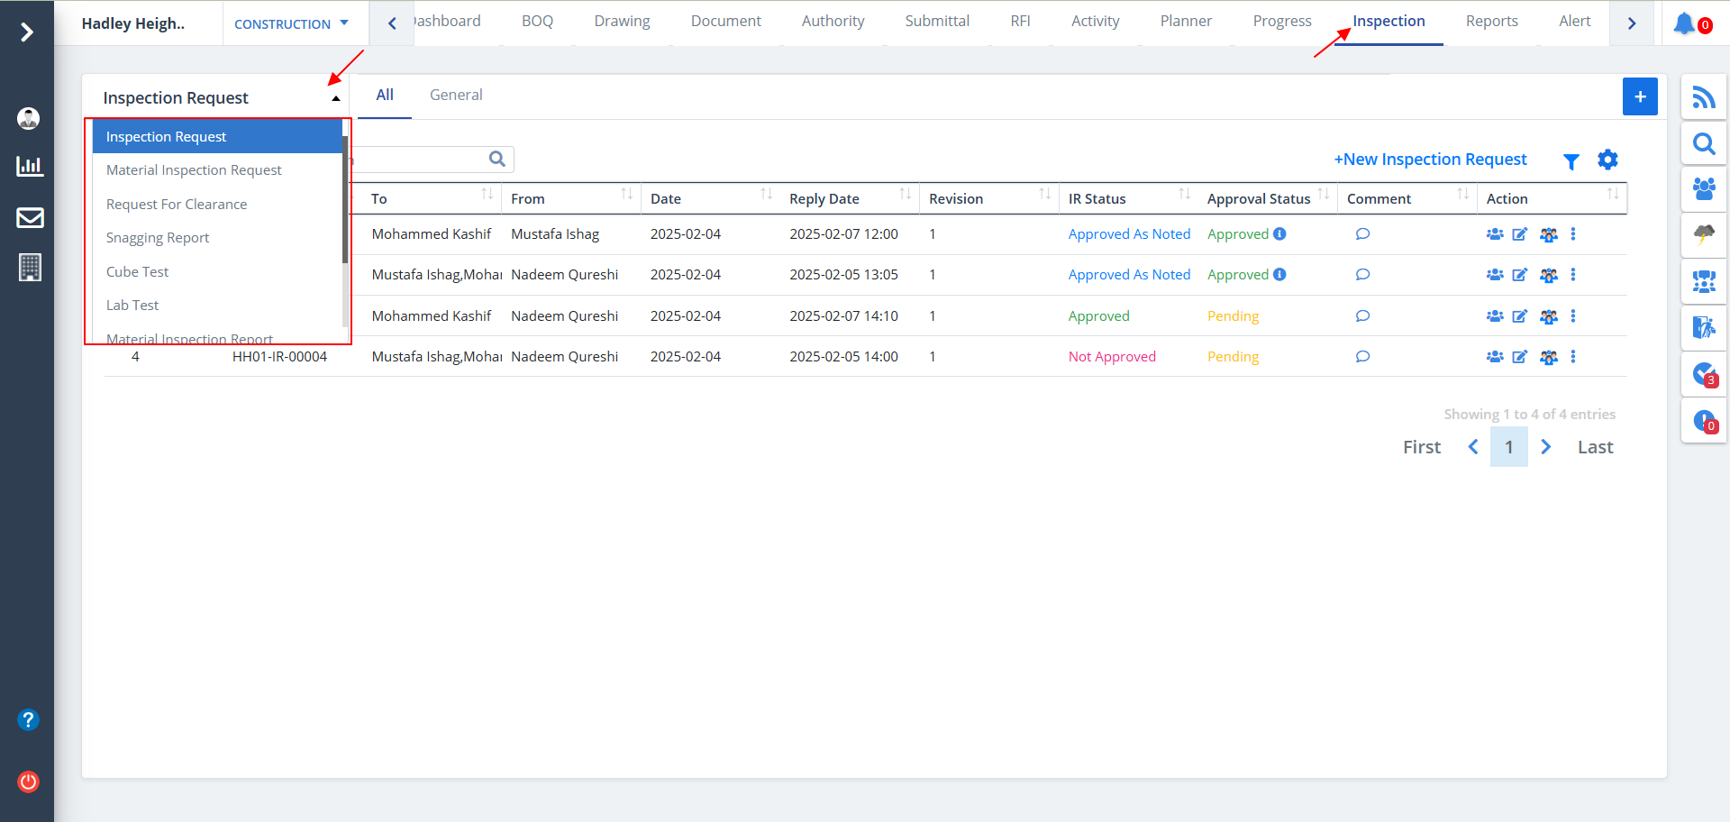Expand the left sidebar chevron
1730x822 pixels.
pos(27,32)
